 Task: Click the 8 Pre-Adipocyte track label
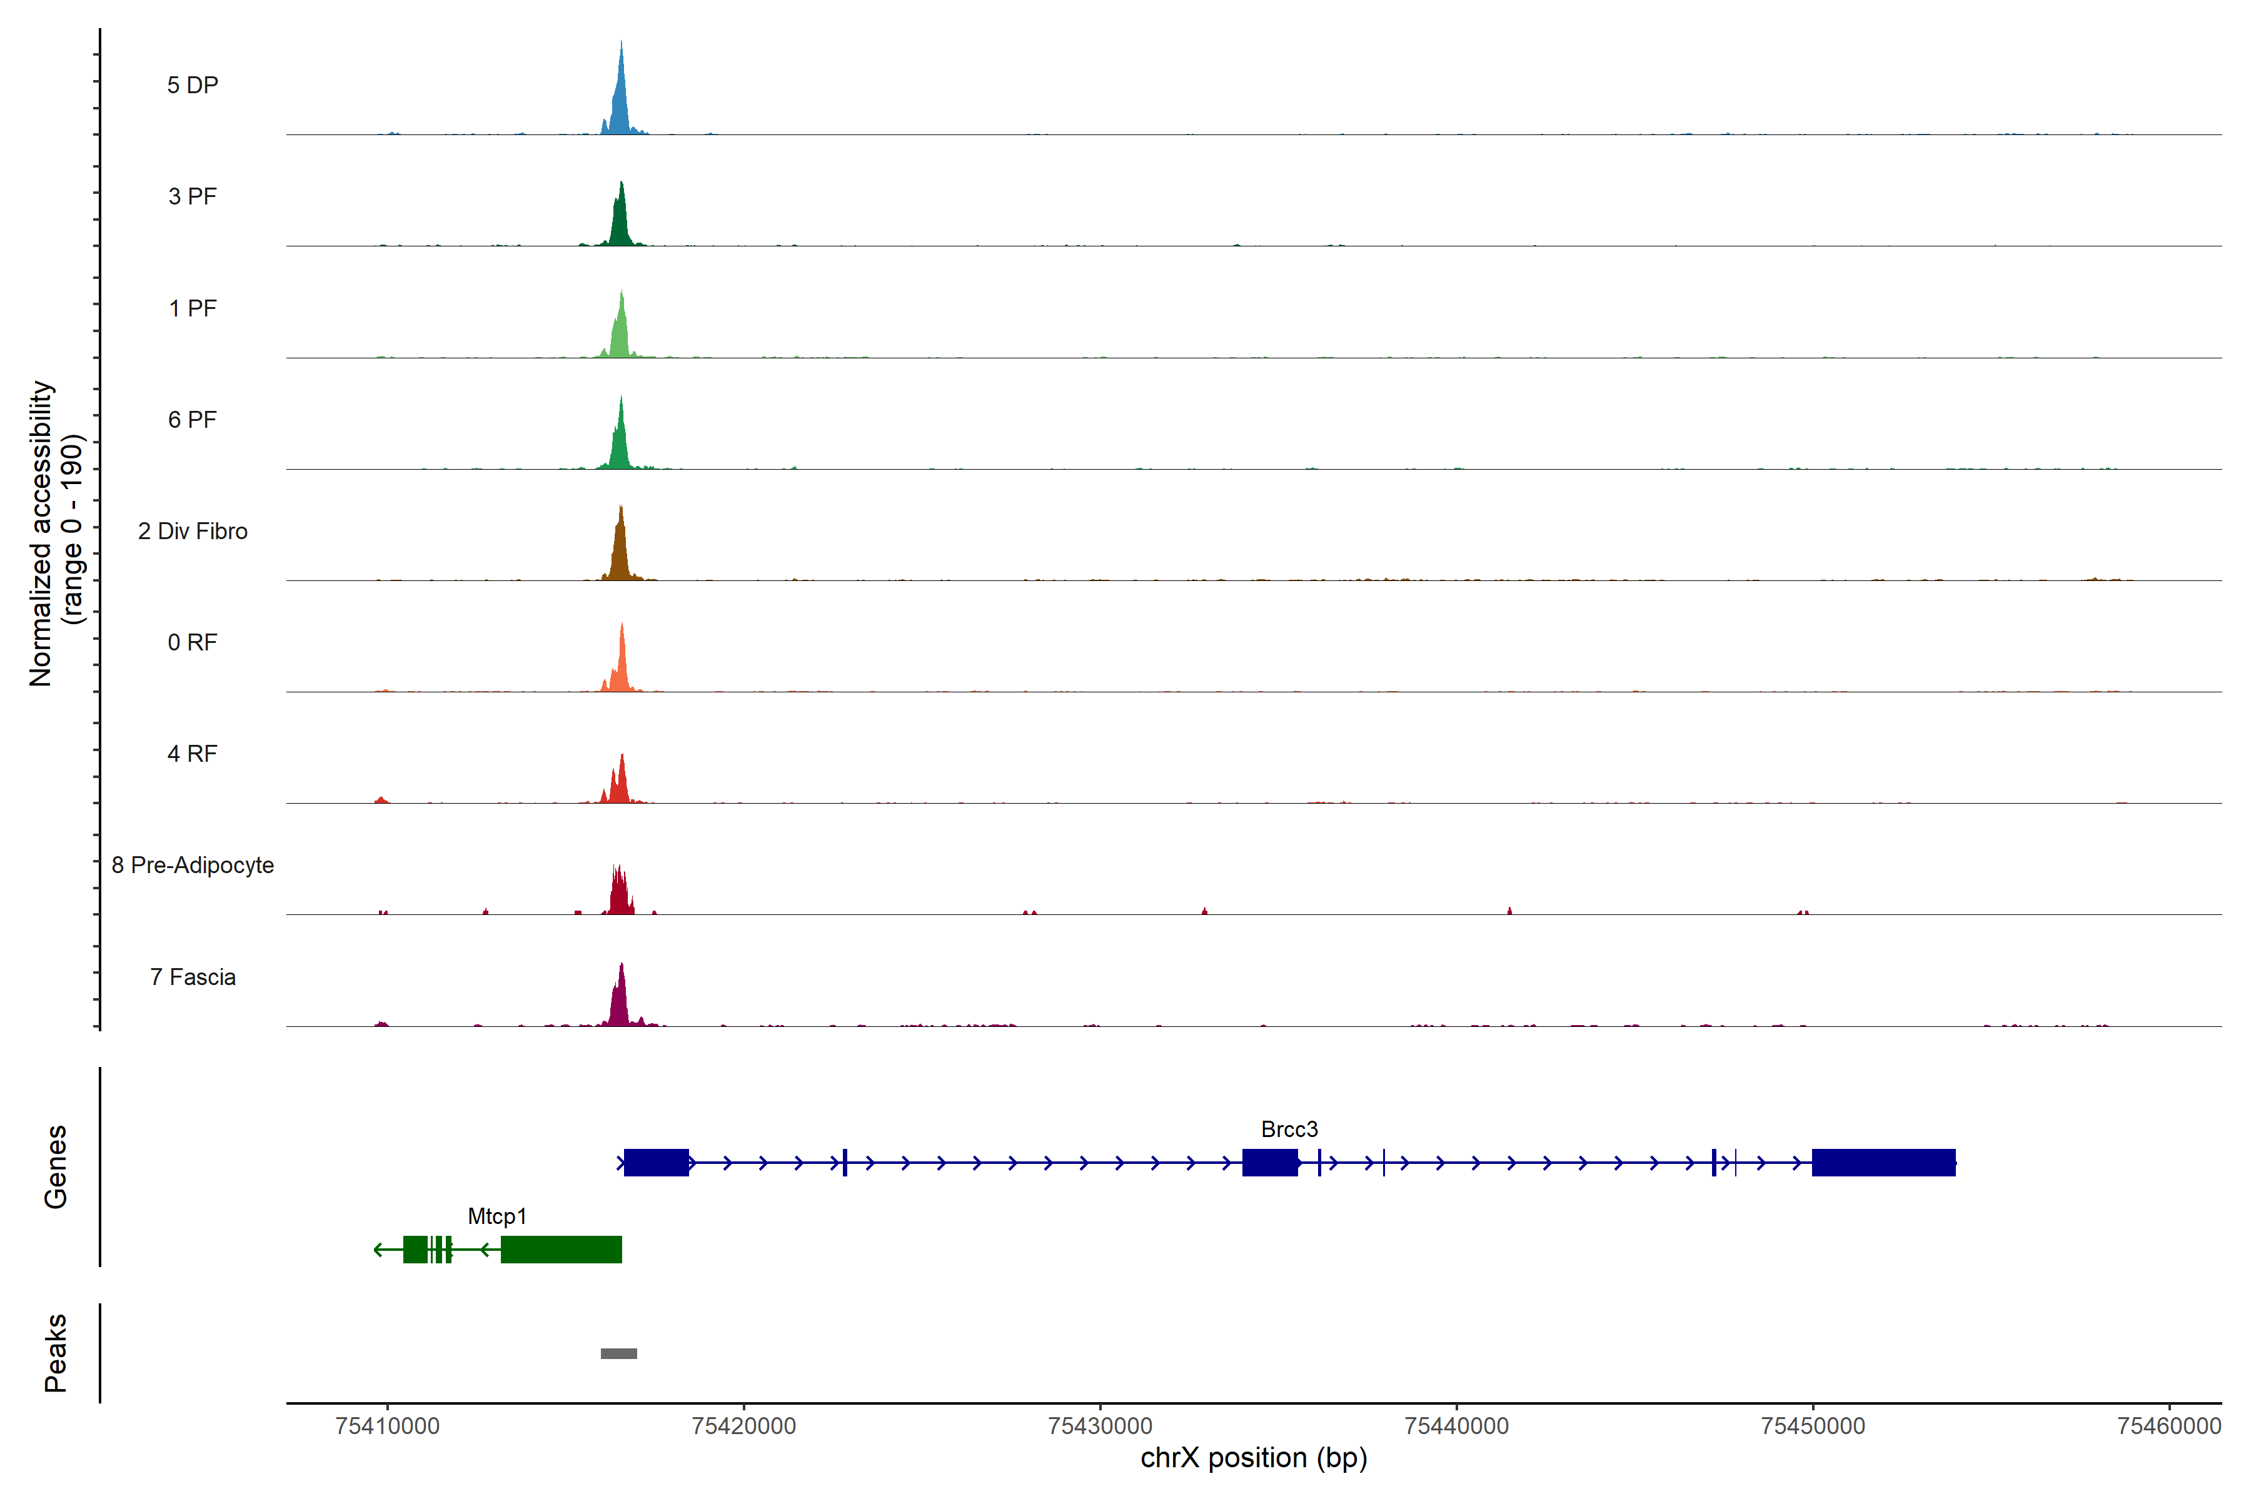[193, 866]
